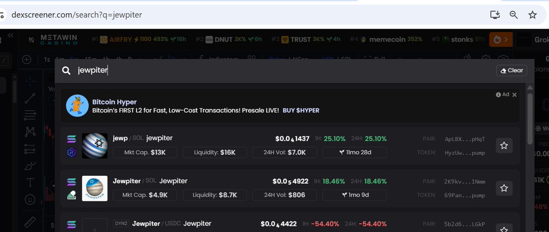The width and height of the screenshot is (549, 232).
Task: Open trending token #2 DNUT
Action: point(229,39)
